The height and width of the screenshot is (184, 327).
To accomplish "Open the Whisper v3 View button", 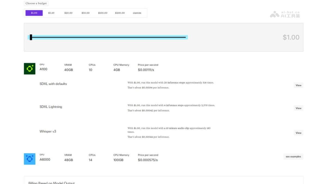I will pyautogui.click(x=298, y=133).
